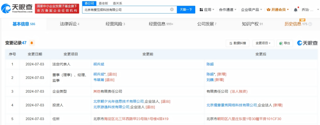Select the 查公司 search tab
The width and height of the screenshot is (320, 125).
tap(89, 3)
